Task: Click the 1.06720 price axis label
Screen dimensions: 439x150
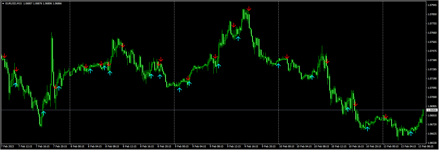Action: tap(432, 125)
